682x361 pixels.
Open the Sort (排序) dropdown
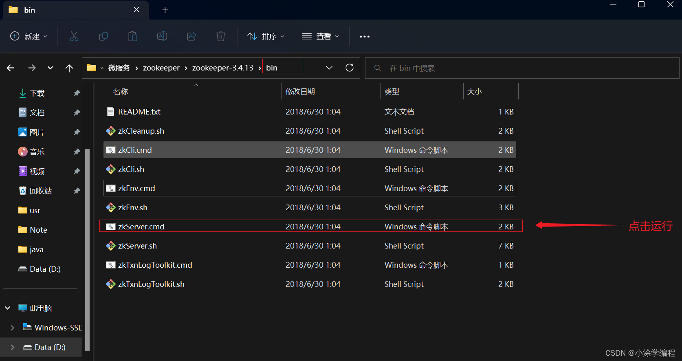[266, 36]
